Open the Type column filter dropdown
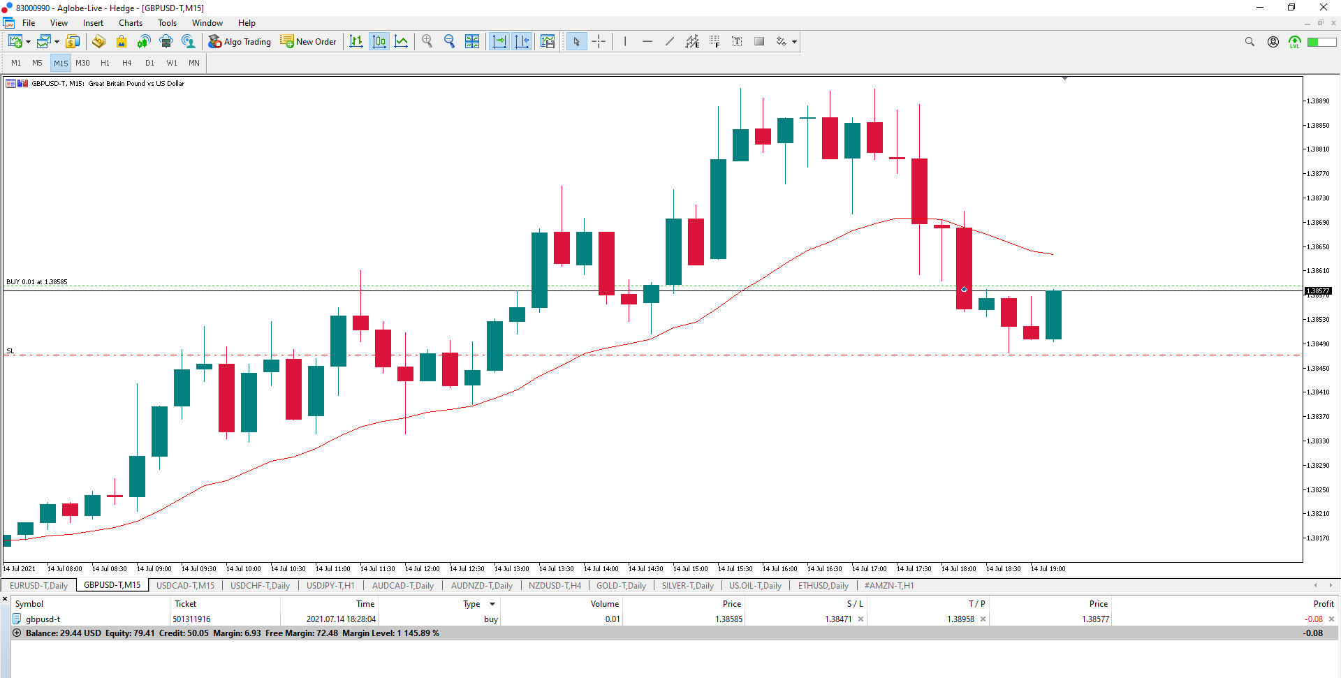The image size is (1341, 678). [492, 604]
